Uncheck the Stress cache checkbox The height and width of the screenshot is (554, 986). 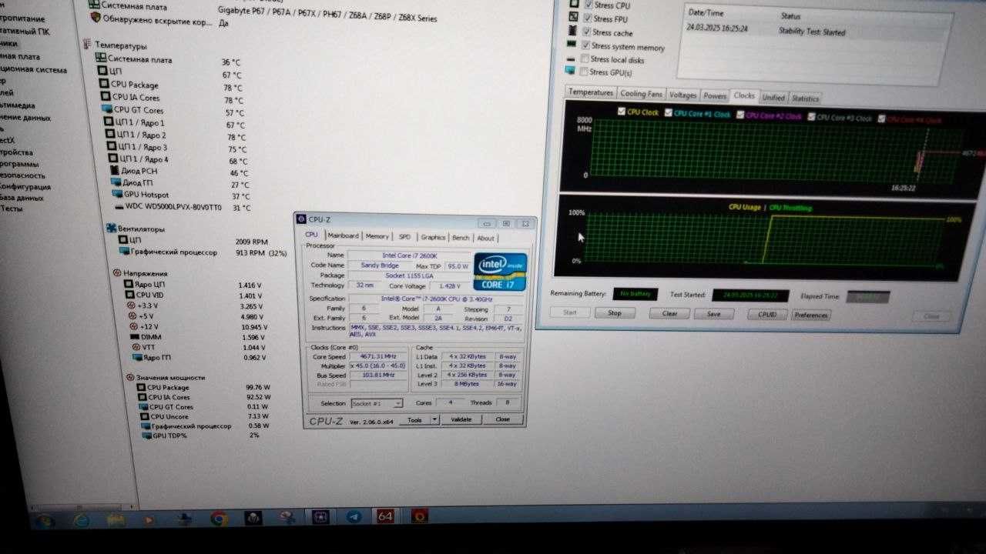[586, 32]
